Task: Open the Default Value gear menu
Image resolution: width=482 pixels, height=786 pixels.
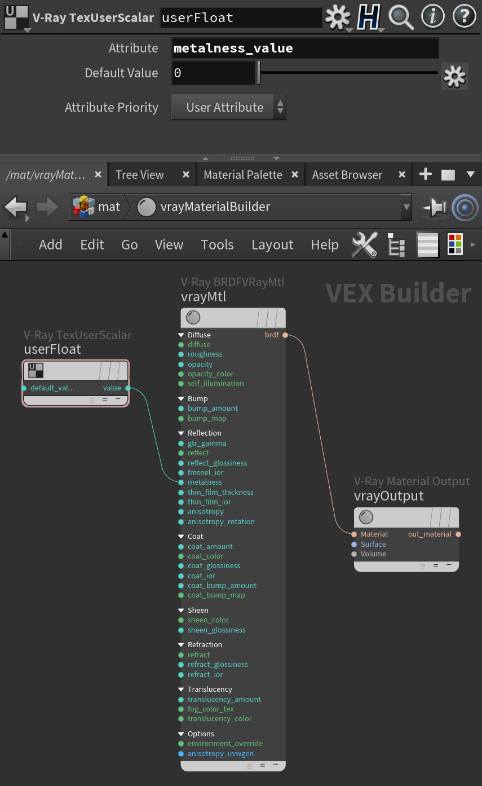Action: 454,76
